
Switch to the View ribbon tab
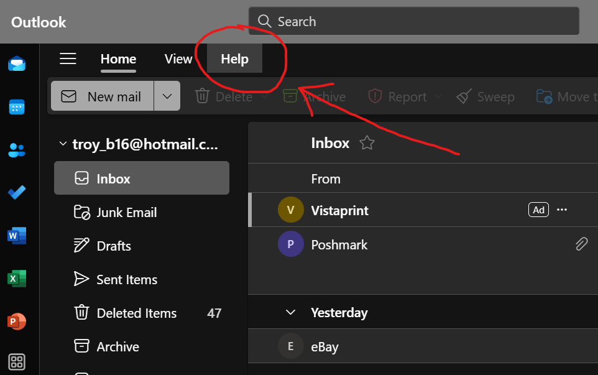178,58
